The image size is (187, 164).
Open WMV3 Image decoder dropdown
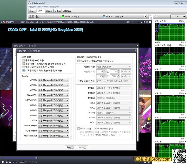pos(53,126)
